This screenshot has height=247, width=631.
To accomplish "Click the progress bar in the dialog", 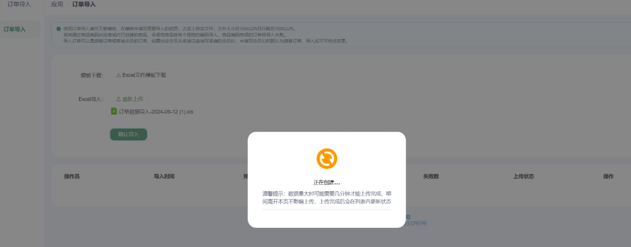I will tap(326, 209).
